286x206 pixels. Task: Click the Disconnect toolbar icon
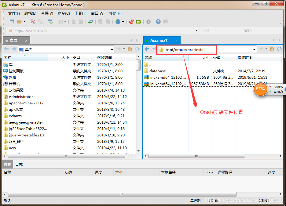tap(33, 22)
